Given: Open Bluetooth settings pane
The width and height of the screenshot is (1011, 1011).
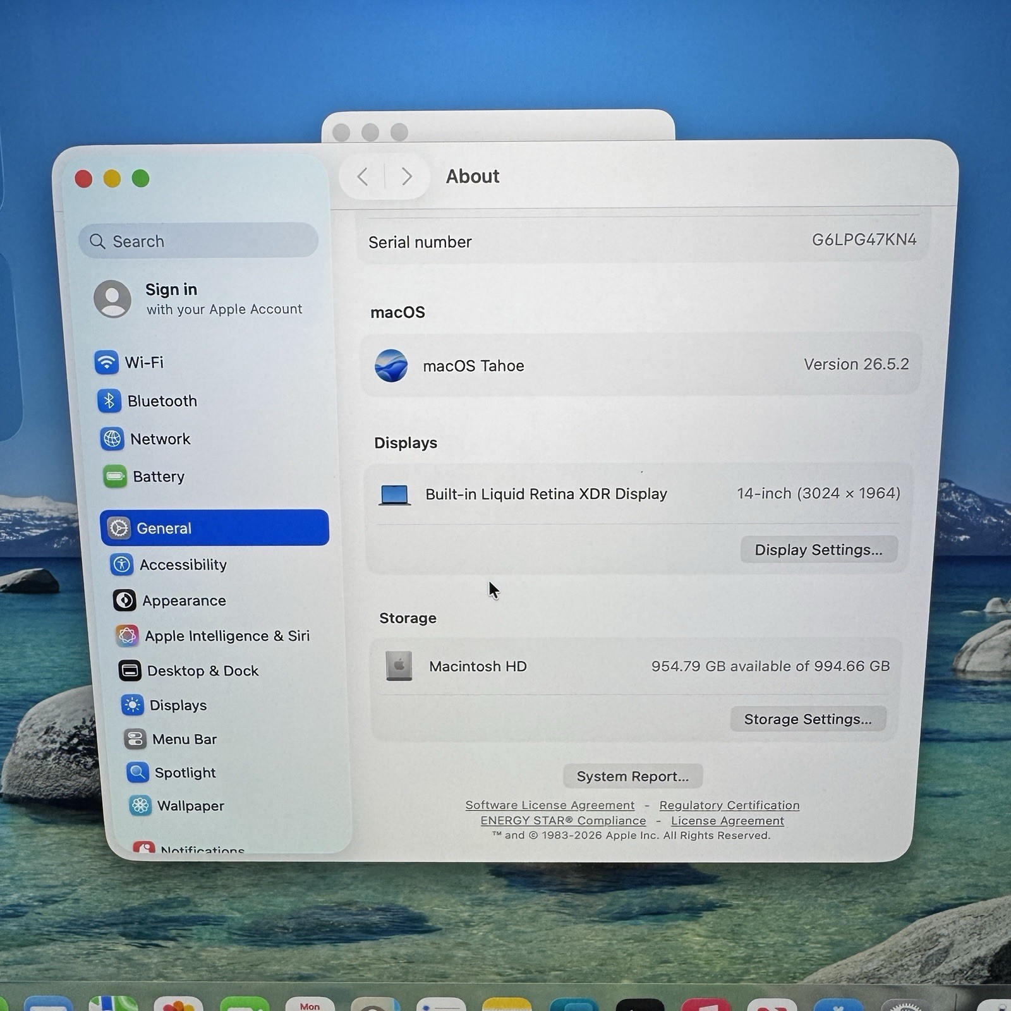Looking at the screenshot, I should click(x=147, y=401).
